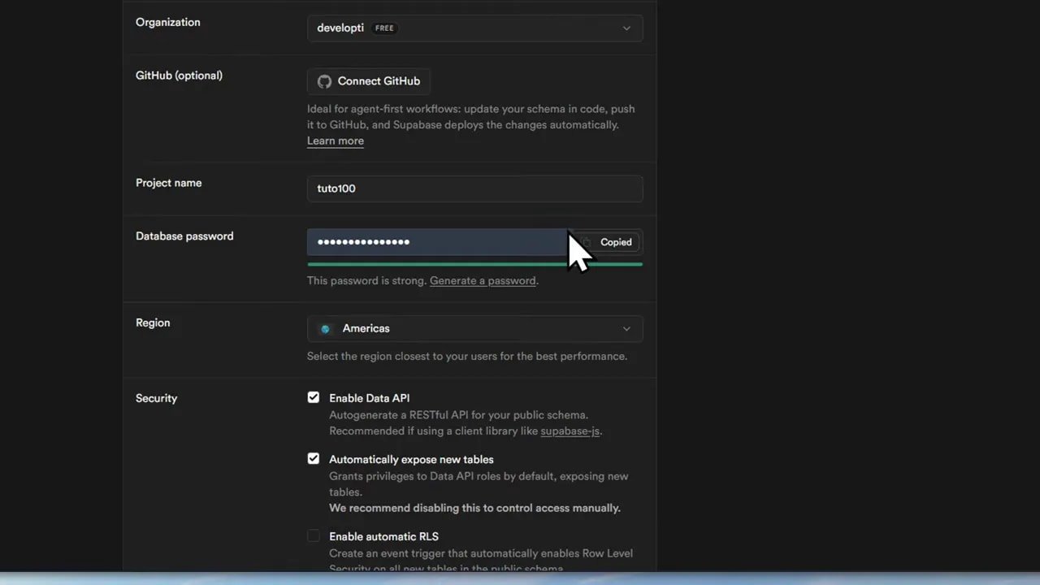Viewport: 1040px width, 585px height.
Task: Click the password strength progress bar
Action: [474, 264]
